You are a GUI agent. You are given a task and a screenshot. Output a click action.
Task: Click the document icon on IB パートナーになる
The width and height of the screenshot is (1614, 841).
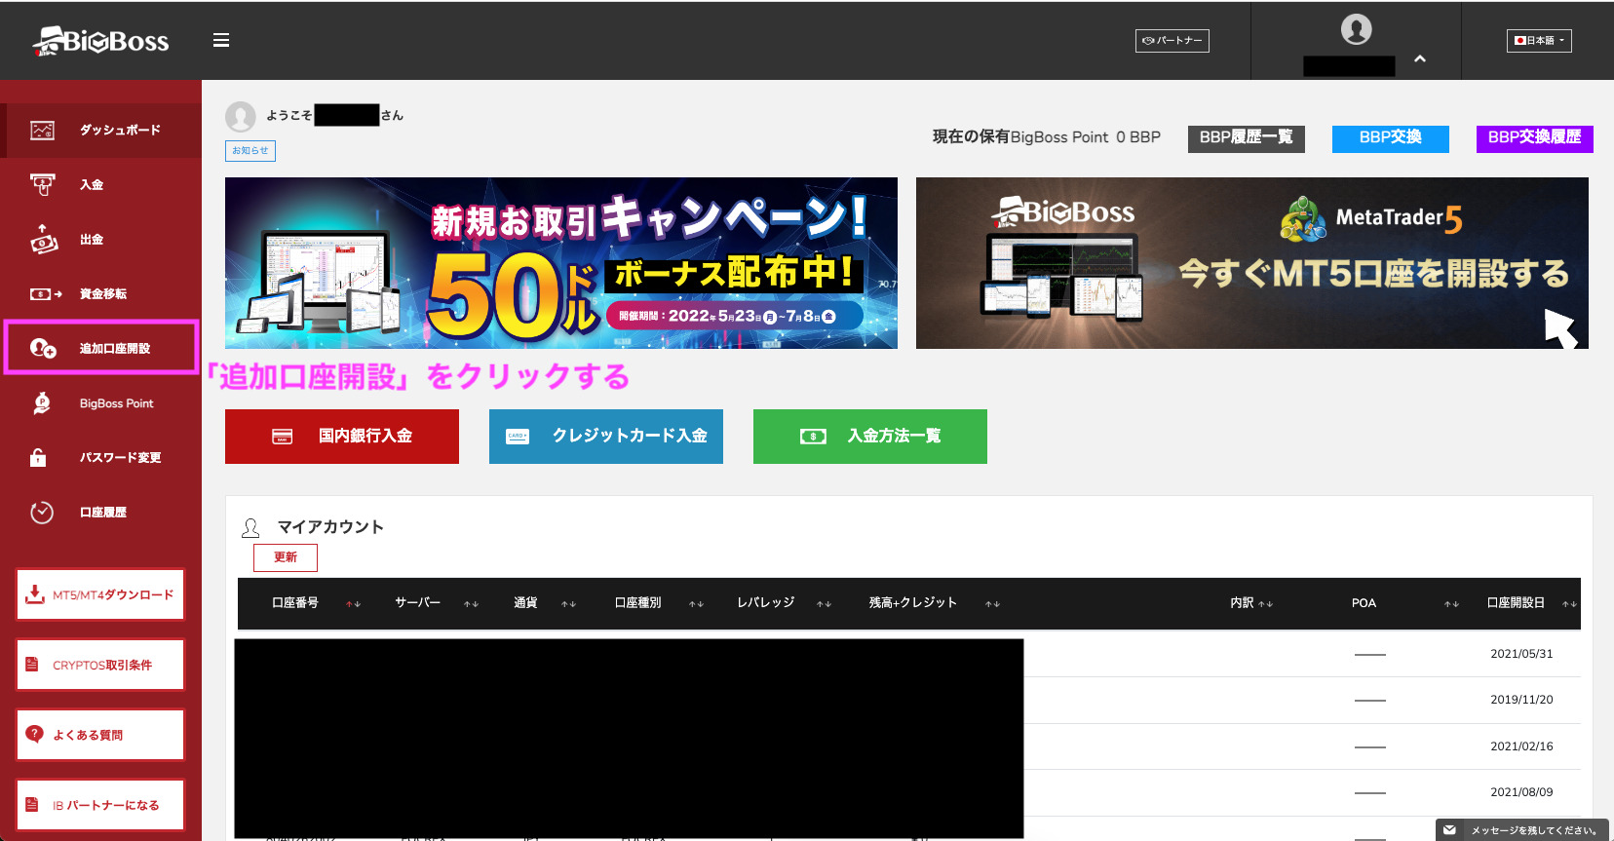point(32,804)
